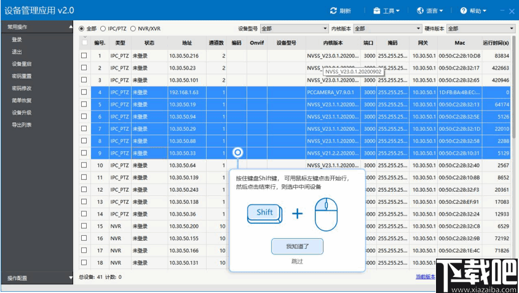Select the 全部 radio button
The image size is (519, 293).
point(81,29)
